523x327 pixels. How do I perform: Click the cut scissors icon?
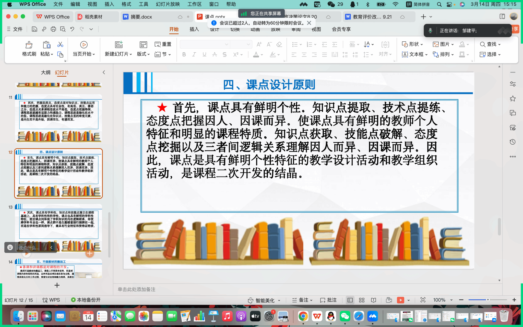pos(60,45)
